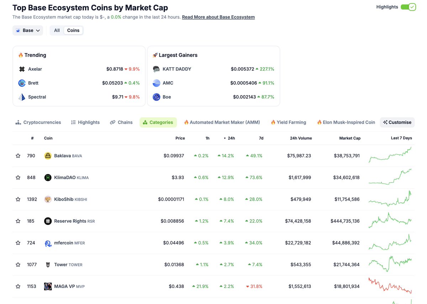Open KlimaDAO's 7-day sparkline chart
Image resolution: width=427 pixels, height=304 pixels.
click(390, 176)
